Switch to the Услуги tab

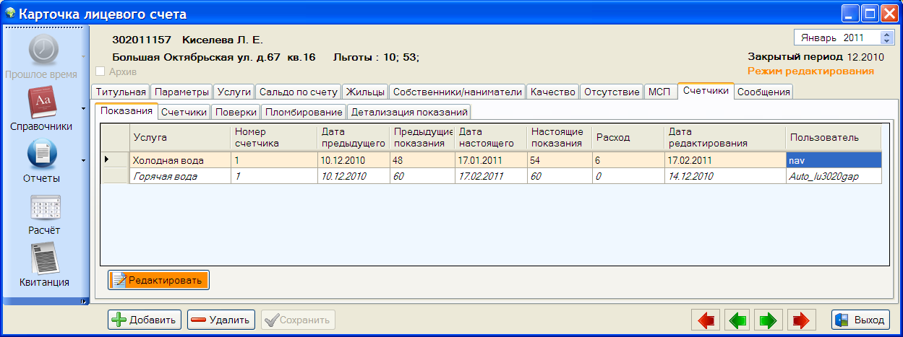click(234, 92)
